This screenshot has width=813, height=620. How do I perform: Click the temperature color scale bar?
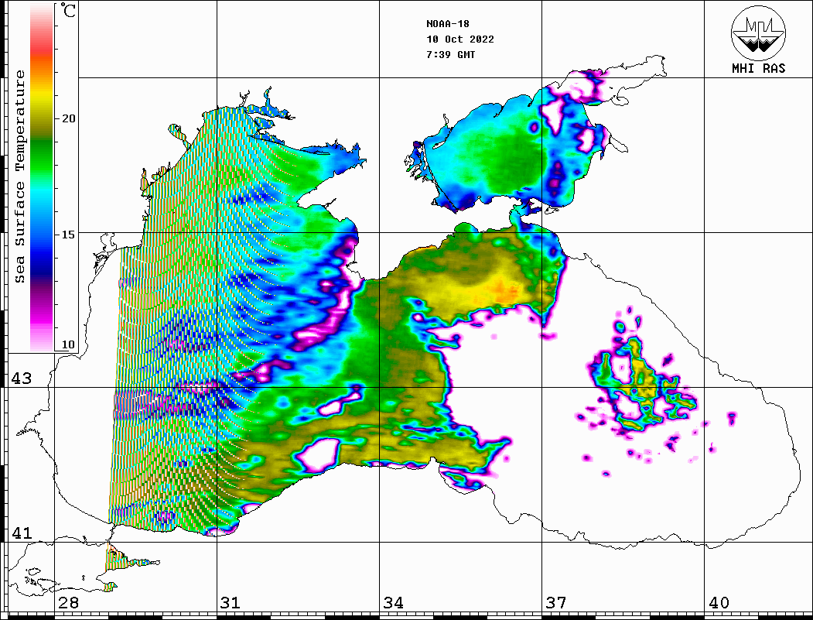click(42, 178)
